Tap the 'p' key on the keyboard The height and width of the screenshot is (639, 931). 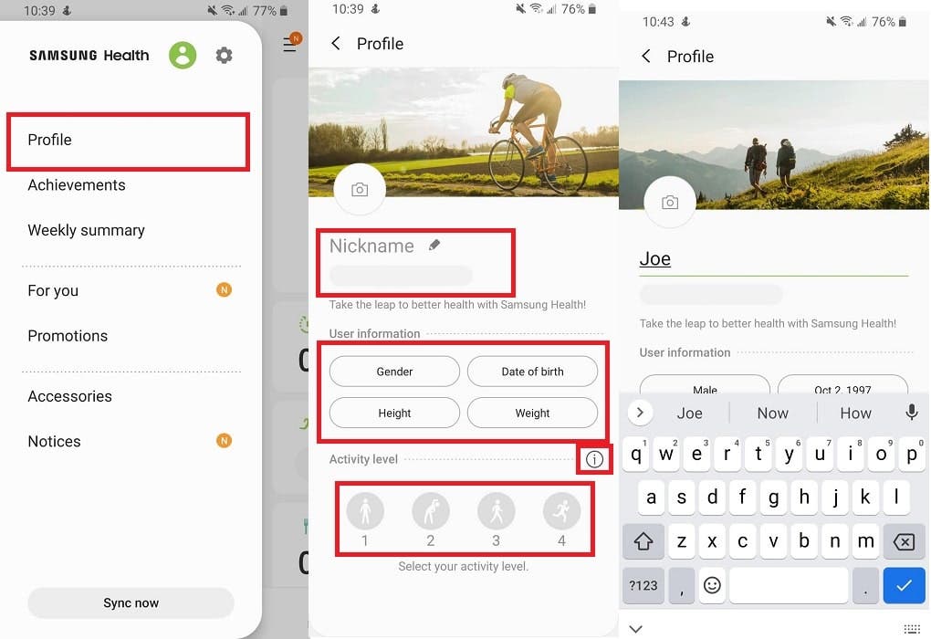912,455
